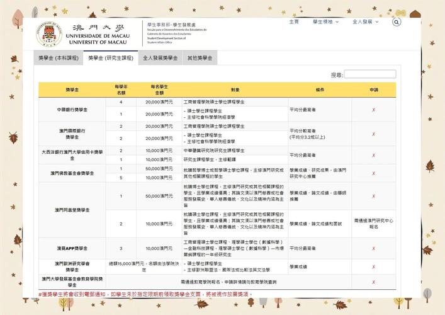This screenshot has height=315, width=445.
Task: Click the red X for 澳門佛教基金會獎學金
Action: coord(374,173)
